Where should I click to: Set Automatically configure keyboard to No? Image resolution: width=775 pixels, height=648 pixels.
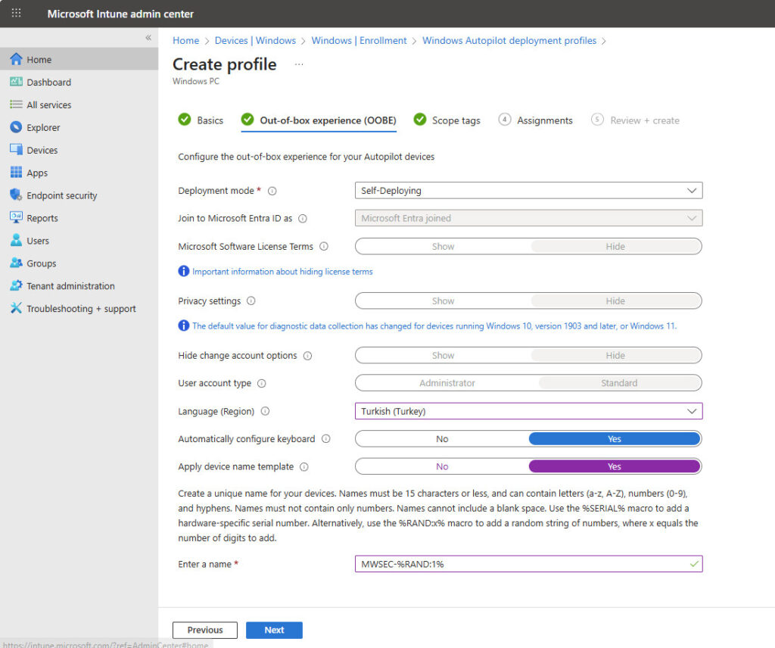442,439
